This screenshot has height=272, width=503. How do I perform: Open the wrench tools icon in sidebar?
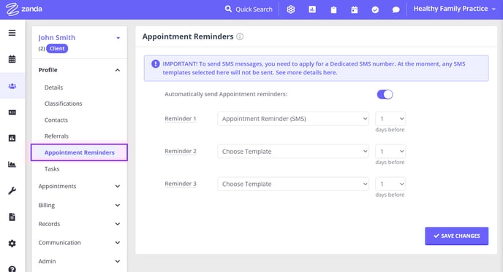[12, 191]
